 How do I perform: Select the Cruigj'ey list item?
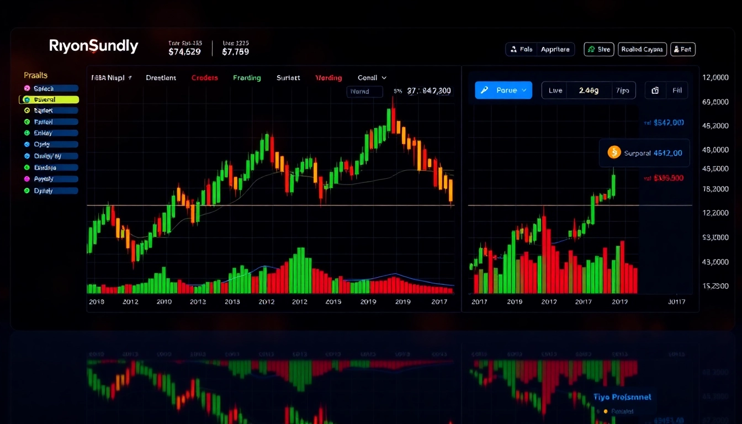[51, 156]
